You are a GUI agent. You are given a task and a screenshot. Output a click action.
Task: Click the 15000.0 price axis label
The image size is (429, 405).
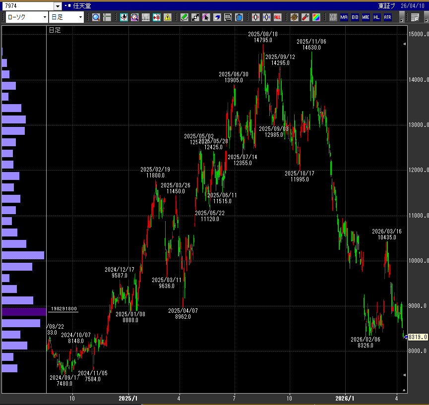tap(418, 34)
